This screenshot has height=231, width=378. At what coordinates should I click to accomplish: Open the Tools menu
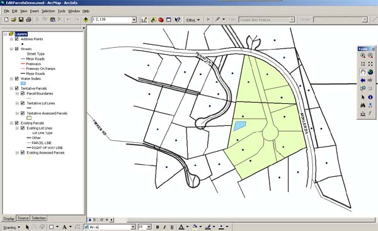[62, 11]
